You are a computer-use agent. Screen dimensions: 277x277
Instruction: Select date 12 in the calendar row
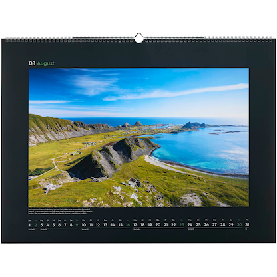(98, 225)
